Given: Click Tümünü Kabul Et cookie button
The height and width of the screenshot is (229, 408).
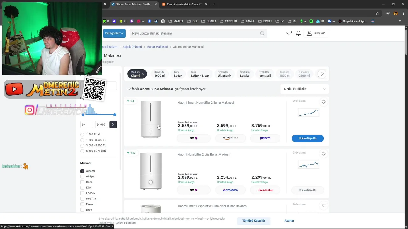Looking at the screenshot, I should (x=254, y=221).
